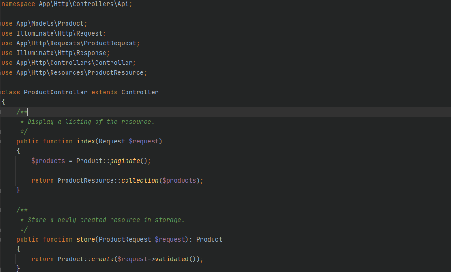Viewport: 451px width, 272px height.
Task: Select the ProductController class name
Action: point(55,92)
